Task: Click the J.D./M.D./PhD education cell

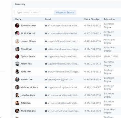Action: pyautogui.click(x=111, y=56)
